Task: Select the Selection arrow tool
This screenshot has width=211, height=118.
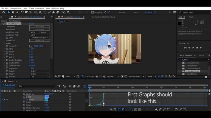Action: pyautogui.click(x=9, y=12)
